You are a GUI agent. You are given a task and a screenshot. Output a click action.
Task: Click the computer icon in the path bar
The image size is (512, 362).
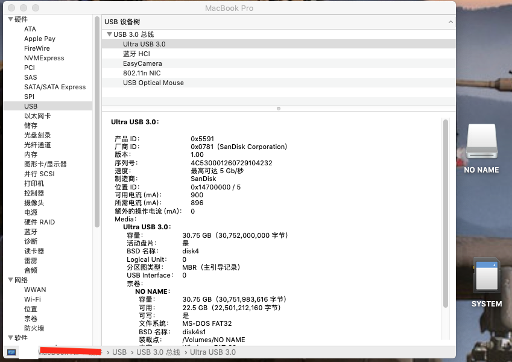pos(11,352)
